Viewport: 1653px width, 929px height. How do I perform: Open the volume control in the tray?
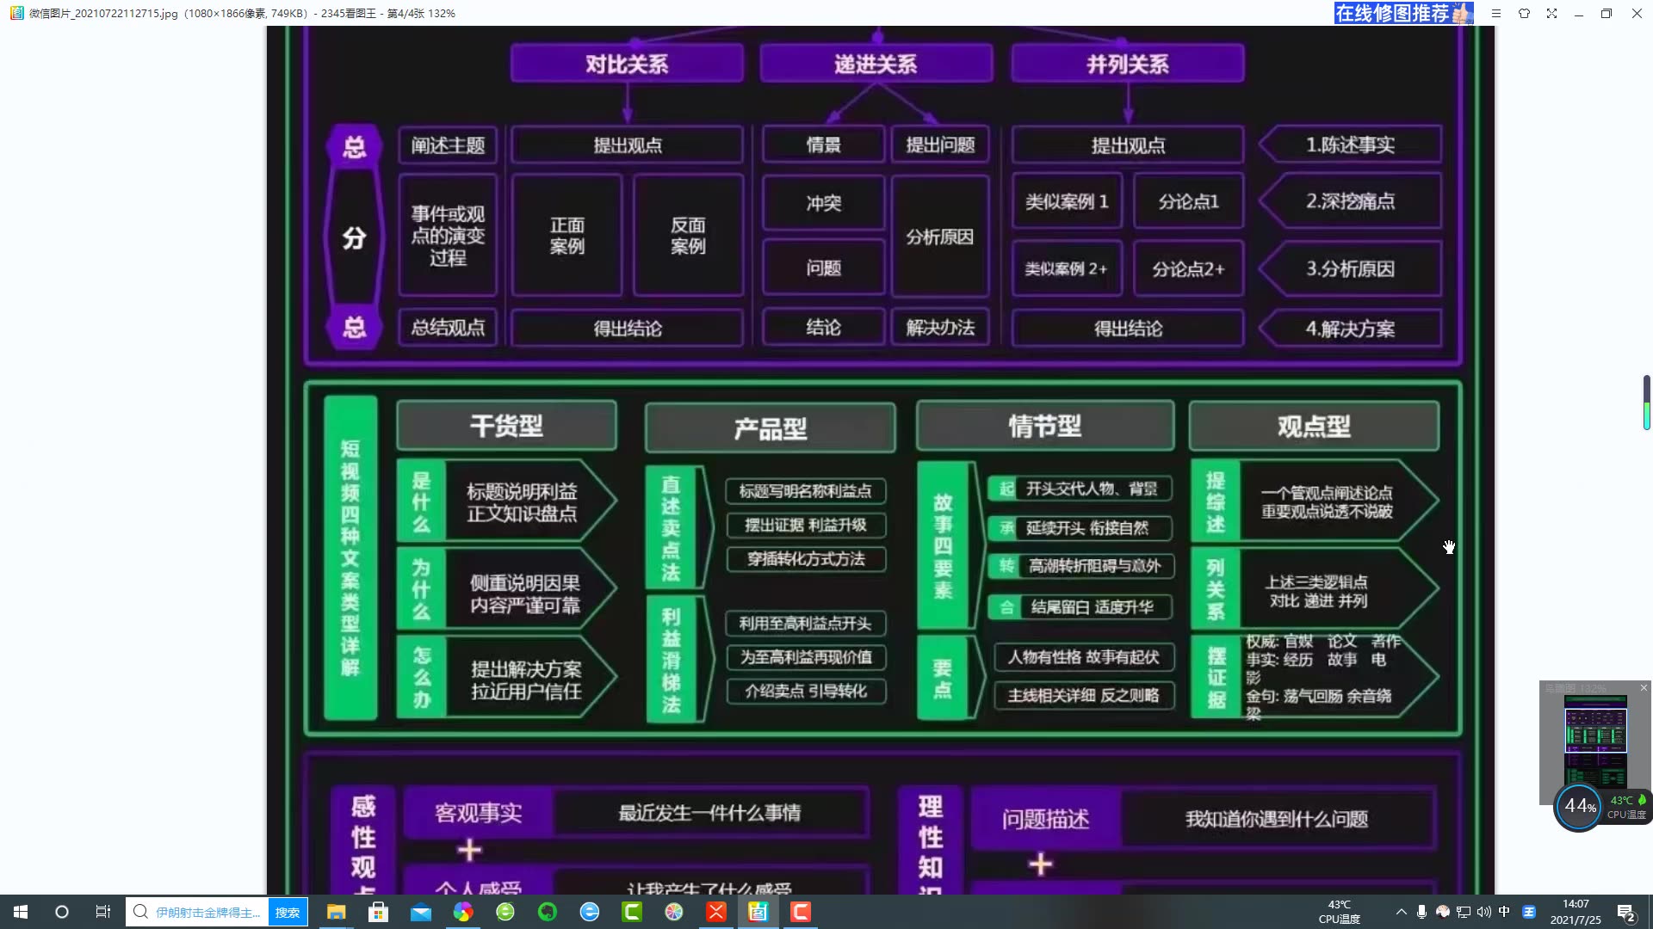pos(1483,912)
